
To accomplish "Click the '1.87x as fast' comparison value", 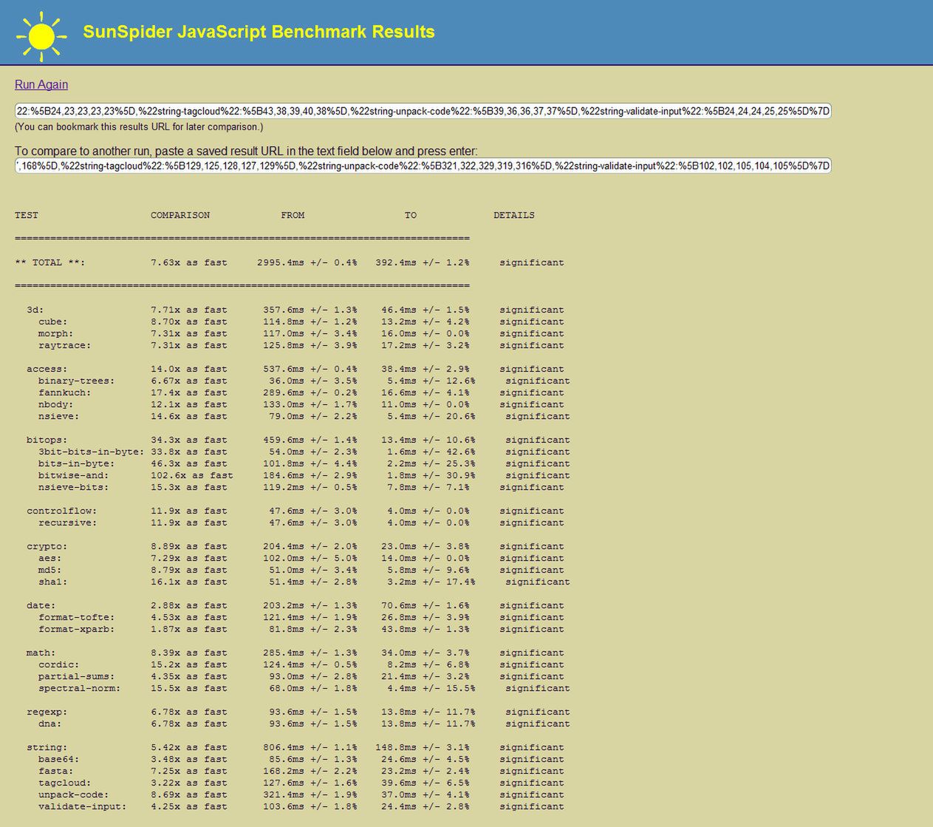I will tap(189, 630).
